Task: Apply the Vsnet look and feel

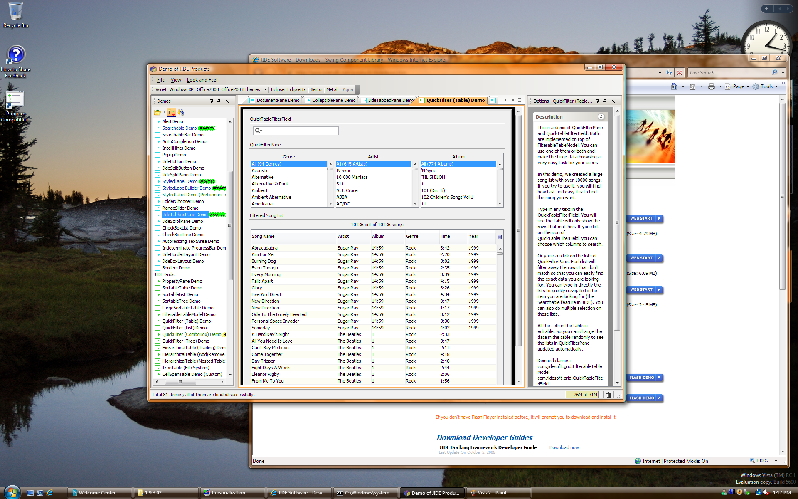Action: pos(161,89)
